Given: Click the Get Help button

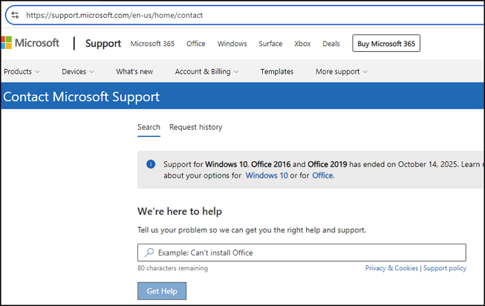Looking at the screenshot, I should coord(162,291).
